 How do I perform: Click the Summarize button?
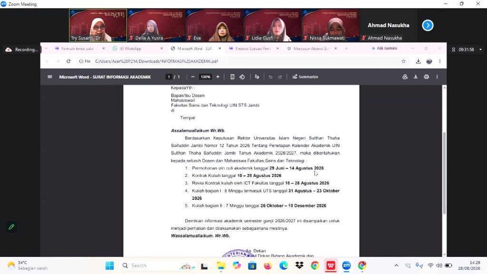tap(305, 77)
